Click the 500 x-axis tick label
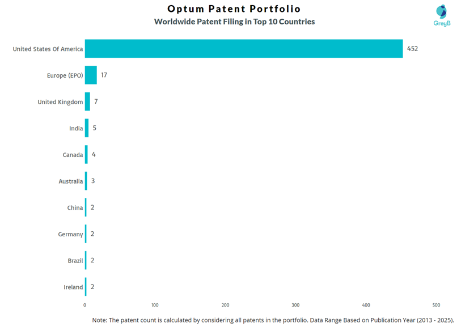This screenshot has height=327, width=461. click(x=436, y=305)
